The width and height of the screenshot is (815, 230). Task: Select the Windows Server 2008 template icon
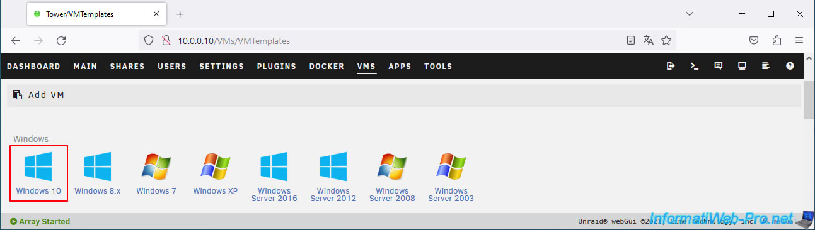pos(392,167)
